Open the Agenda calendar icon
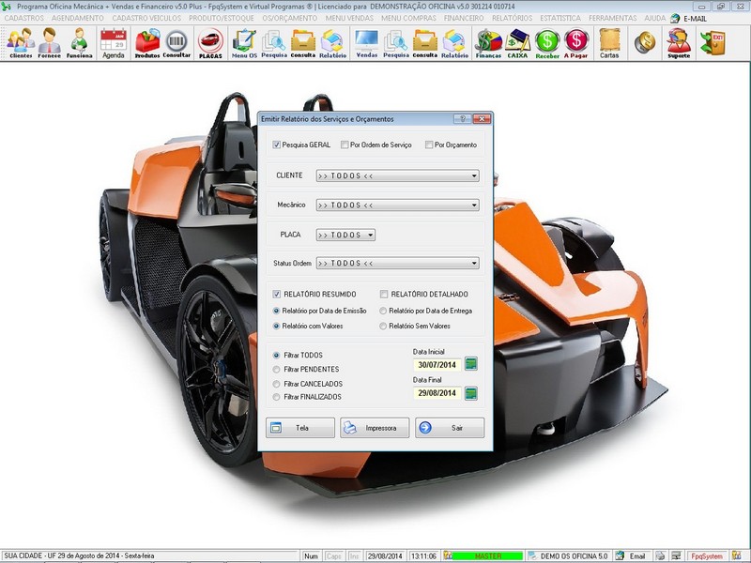 [113, 43]
